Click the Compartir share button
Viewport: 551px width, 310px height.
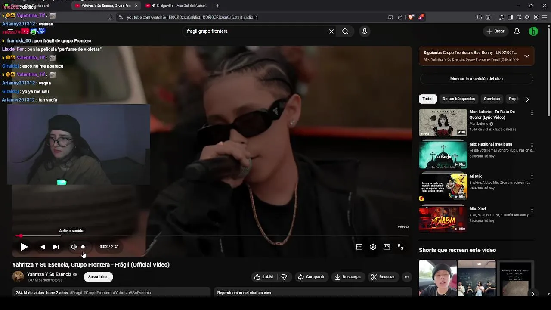click(x=311, y=277)
